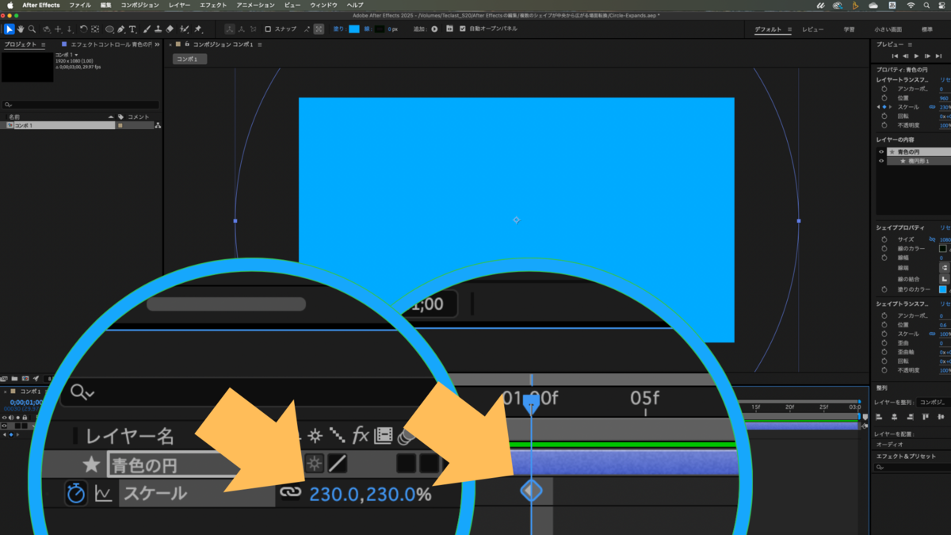Select the Roto Brush tool
The image size is (951, 535).
click(184, 29)
